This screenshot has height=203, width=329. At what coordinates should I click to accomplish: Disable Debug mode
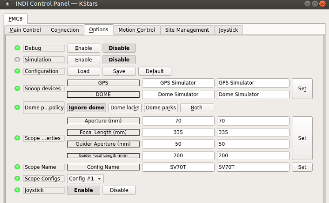click(119, 48)
